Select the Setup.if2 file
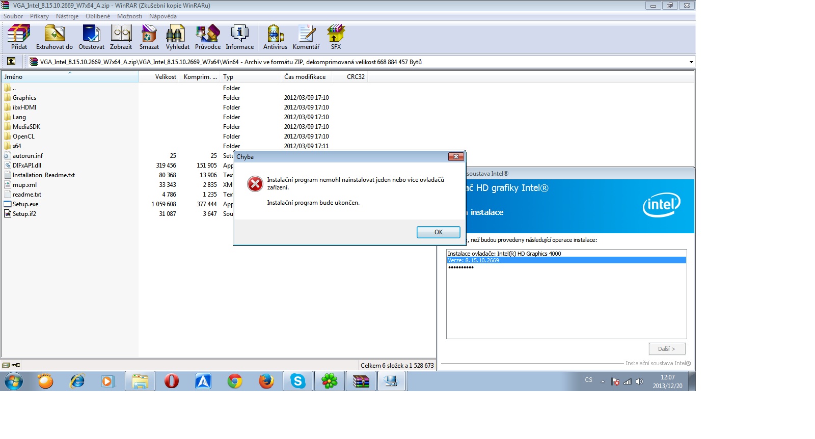Screen dimensions: 815x439 (24, 214)
